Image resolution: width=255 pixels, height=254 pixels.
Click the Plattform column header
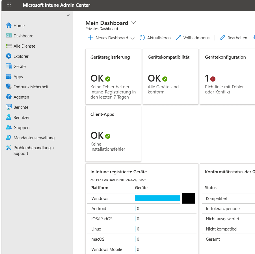(99, 188)
